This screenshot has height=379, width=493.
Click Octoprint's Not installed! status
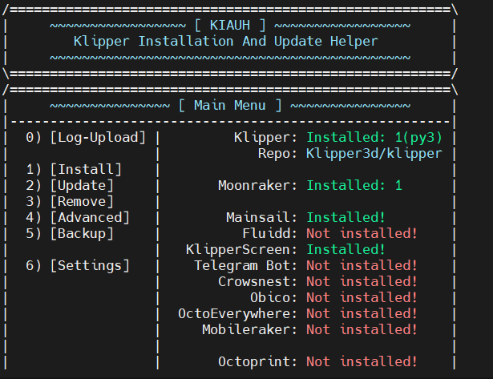362,361
